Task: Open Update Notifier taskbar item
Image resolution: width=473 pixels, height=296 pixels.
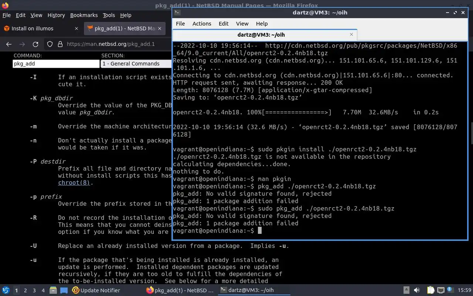Action: tap(96, 290)
